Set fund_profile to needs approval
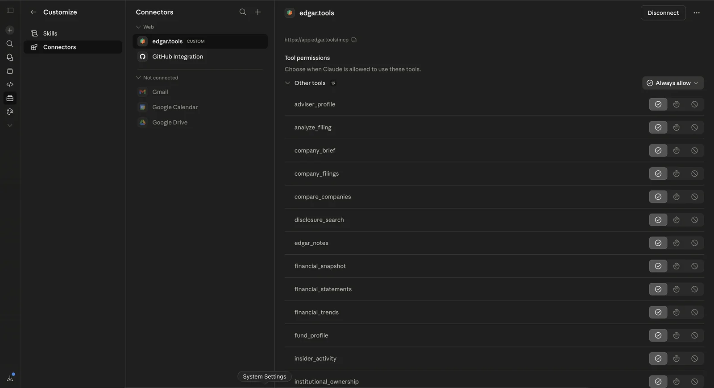 point(677,335)
